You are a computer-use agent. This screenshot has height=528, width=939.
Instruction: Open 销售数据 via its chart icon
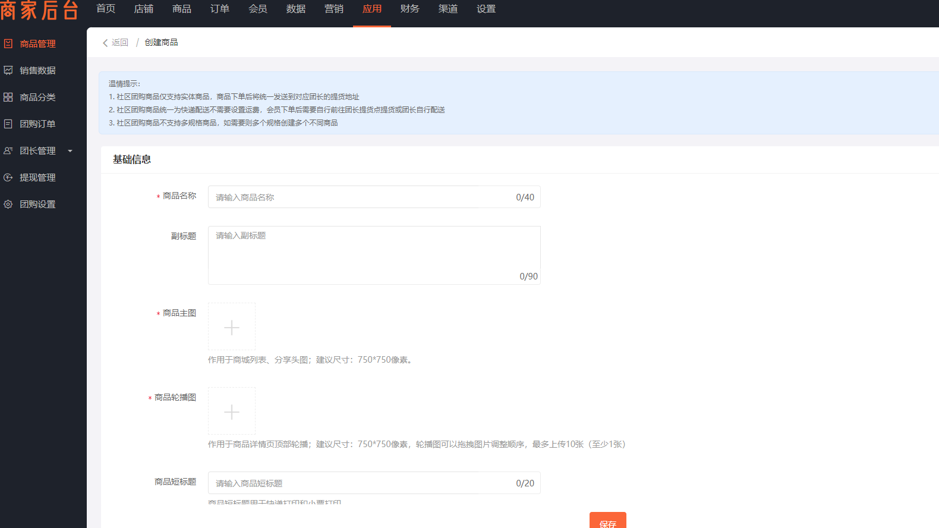pyautogui.click(x=8, y=70)
